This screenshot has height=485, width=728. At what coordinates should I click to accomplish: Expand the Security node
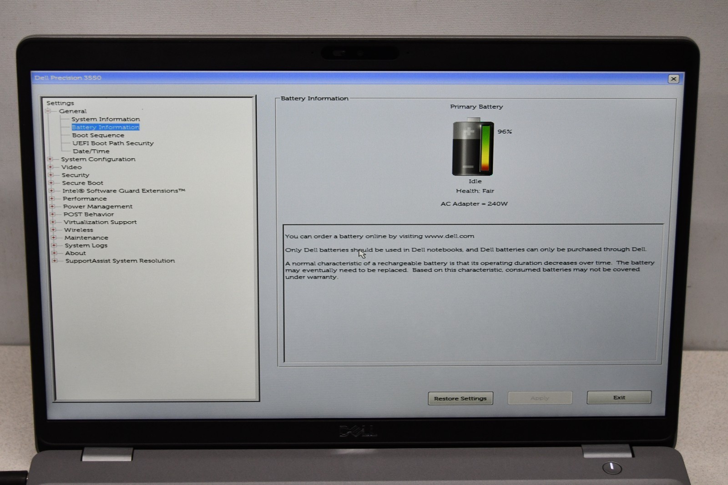[51, 175]
